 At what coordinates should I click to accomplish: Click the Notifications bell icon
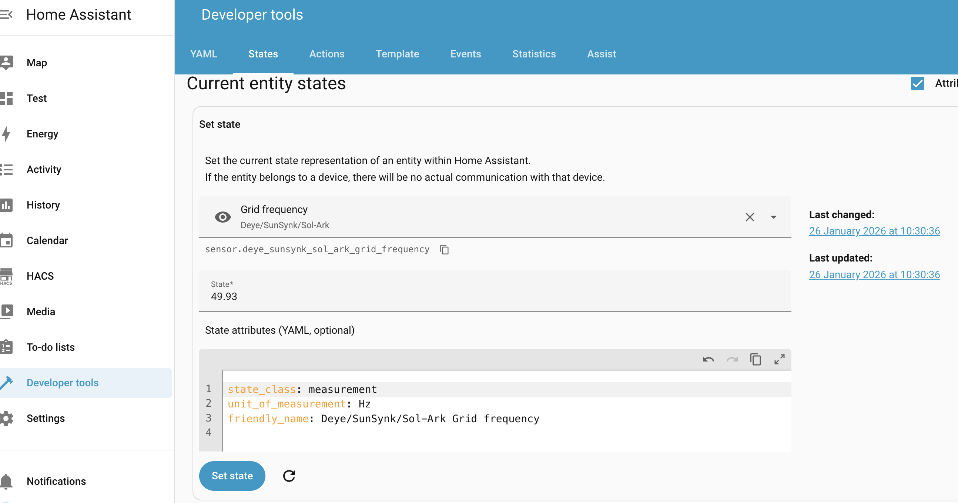pyautogui.click(x=6, y=481)
